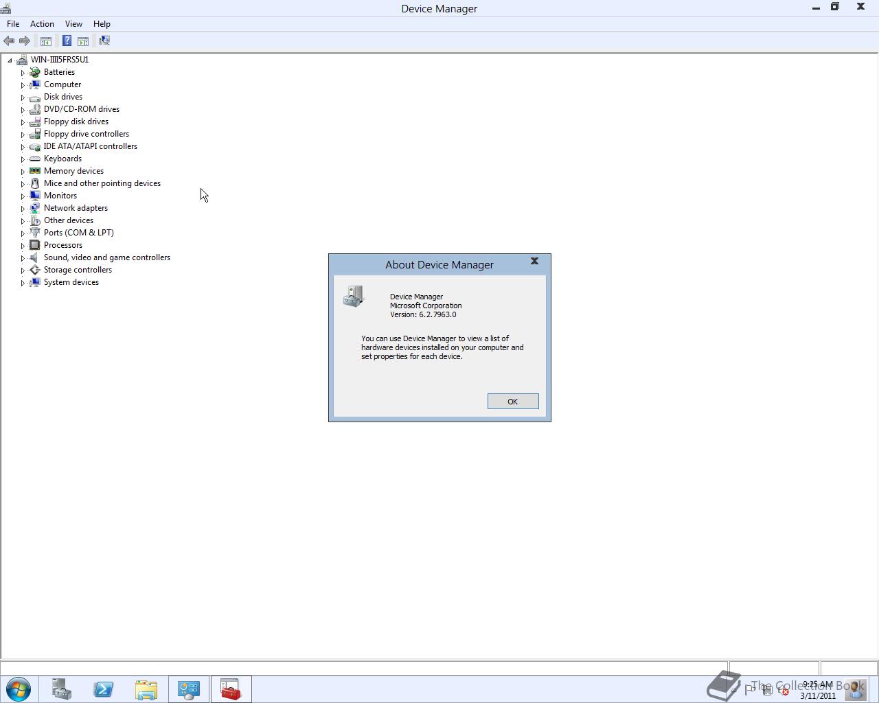Click the Device Manager icon in About dialog

coord(354,297)
